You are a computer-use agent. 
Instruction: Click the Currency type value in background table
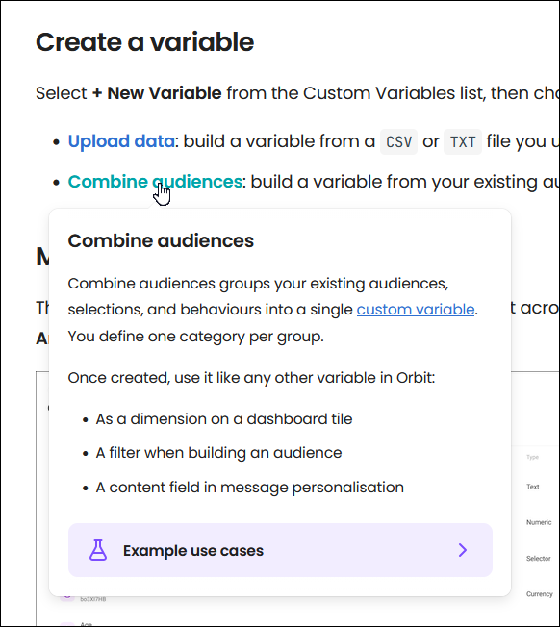539,594
